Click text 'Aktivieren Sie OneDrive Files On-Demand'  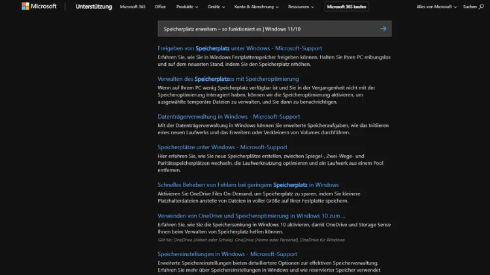point(259,197)
